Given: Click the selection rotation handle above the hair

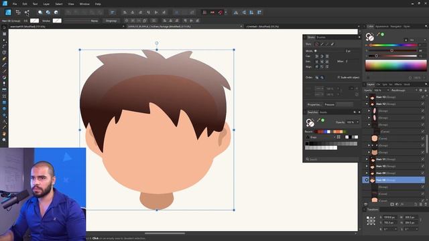Looking at the screenshot, I should point(157,43).
